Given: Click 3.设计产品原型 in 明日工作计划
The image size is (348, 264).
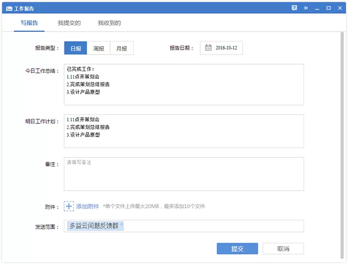Looking at the screenshot, I should point(83,135).
